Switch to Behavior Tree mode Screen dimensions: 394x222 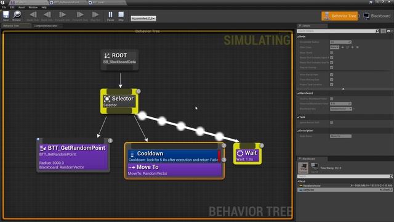[339, 16]
